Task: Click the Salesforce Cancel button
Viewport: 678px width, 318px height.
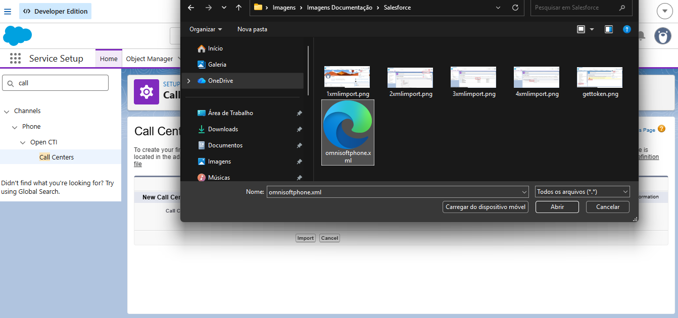Action: click(329, 238)
